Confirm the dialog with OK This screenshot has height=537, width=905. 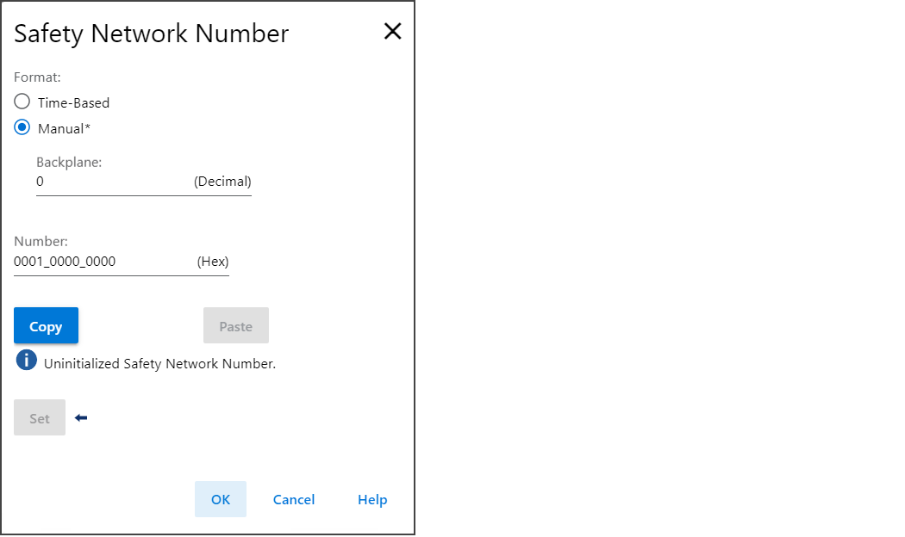[221, 499]
